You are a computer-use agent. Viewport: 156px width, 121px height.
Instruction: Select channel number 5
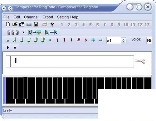click(x=90, y=25)
